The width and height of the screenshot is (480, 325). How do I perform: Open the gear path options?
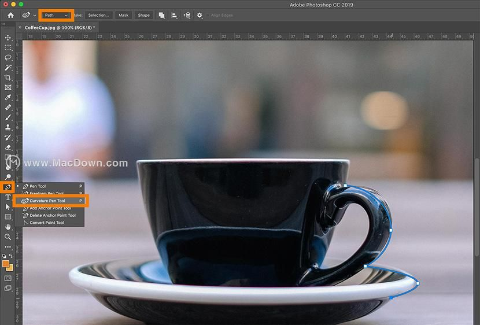click(200, 15)
